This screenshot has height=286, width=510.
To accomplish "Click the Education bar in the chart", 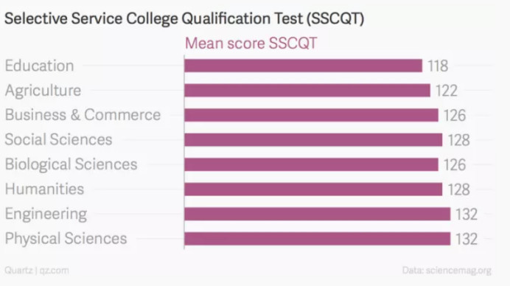I will (x=303, y=66).
